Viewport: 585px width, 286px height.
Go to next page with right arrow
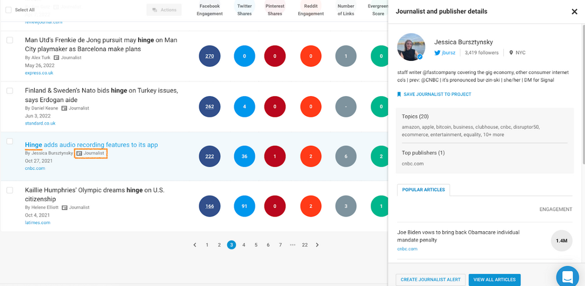(318, 245)
